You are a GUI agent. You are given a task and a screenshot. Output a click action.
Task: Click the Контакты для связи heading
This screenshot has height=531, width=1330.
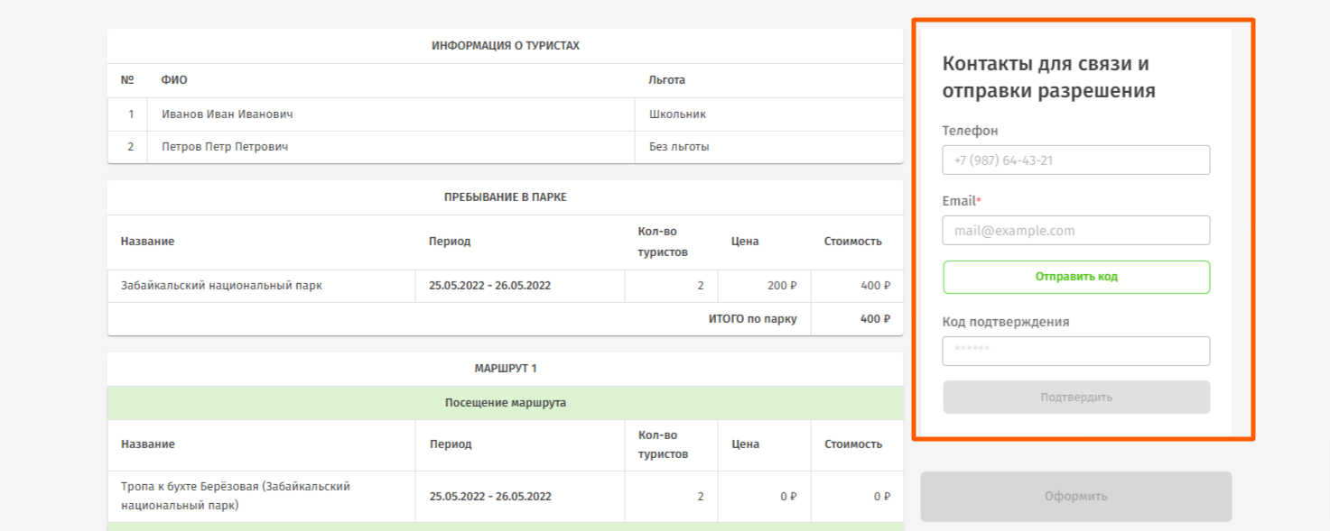(1048, 78)
